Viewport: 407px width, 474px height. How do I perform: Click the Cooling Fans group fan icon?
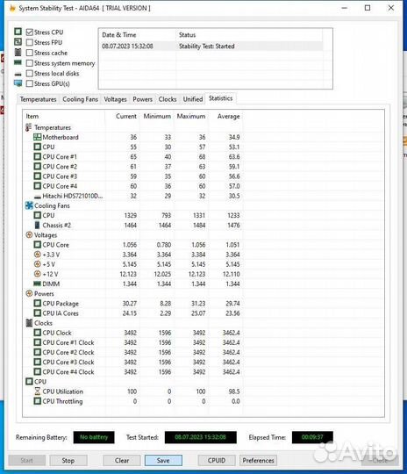tap(29, 205)
